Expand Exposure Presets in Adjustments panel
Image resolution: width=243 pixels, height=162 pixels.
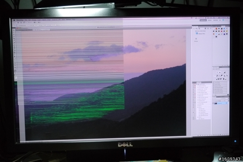(214, 86)
